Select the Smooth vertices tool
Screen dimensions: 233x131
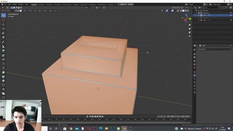pyautogui.click(x=3, y=81)
